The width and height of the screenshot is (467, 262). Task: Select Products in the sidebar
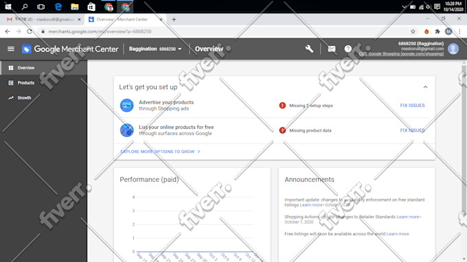[x=43, y=83]
